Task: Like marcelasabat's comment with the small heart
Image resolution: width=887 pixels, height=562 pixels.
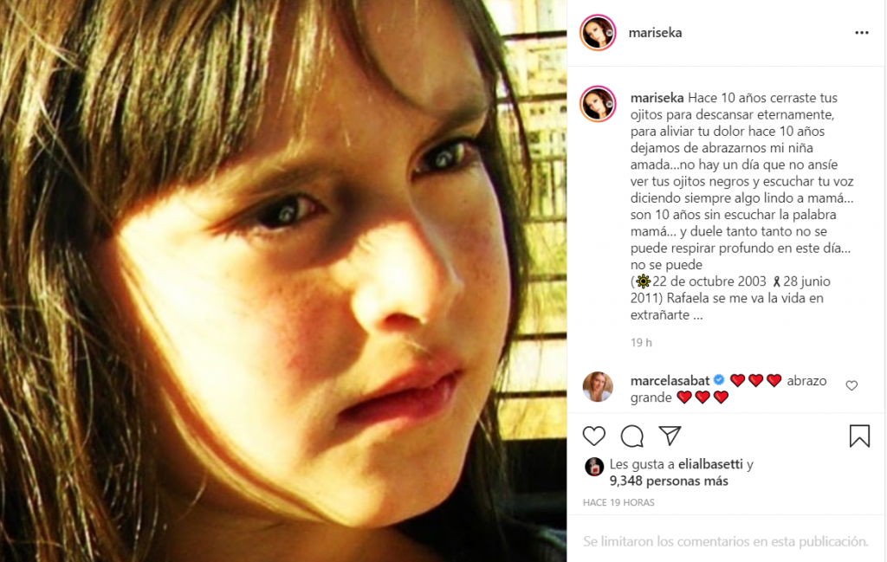Action: [851, 385]
